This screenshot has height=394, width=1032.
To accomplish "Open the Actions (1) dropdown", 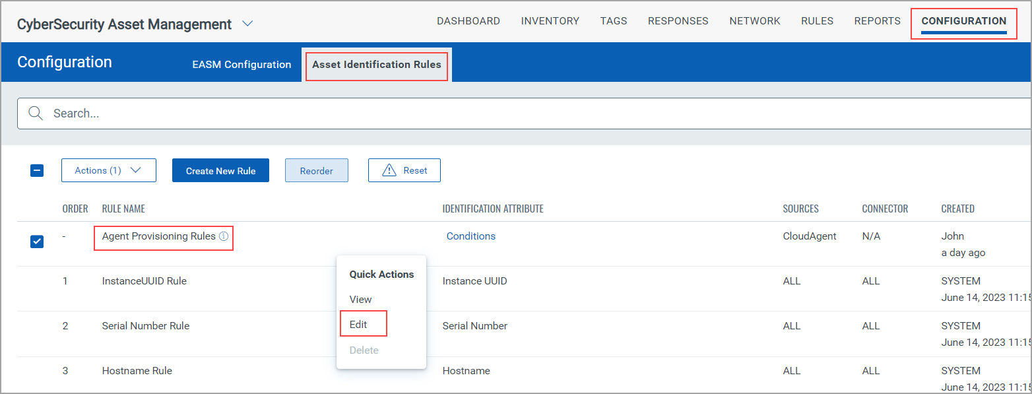I will pos(109,170).
